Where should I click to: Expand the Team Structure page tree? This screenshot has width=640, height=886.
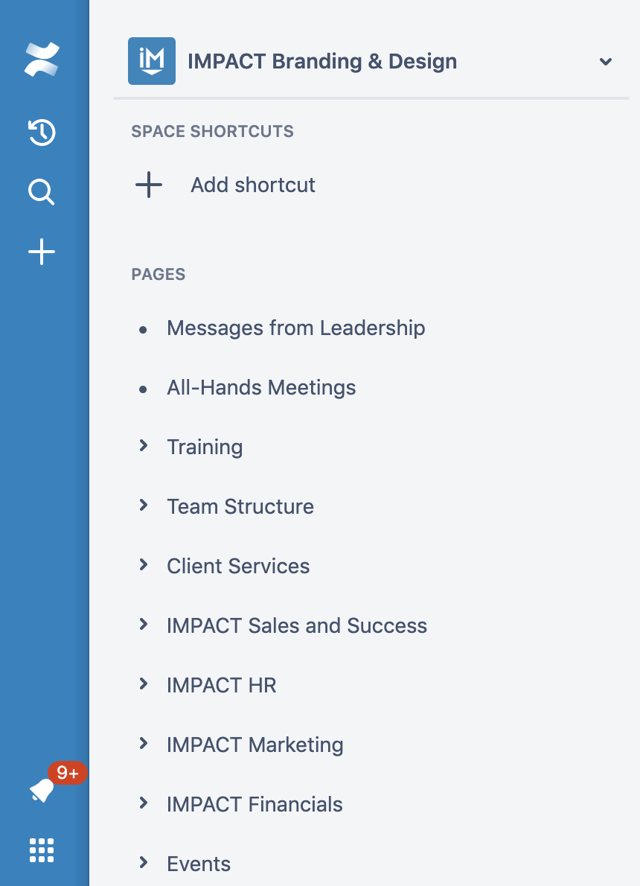[144, 506]
